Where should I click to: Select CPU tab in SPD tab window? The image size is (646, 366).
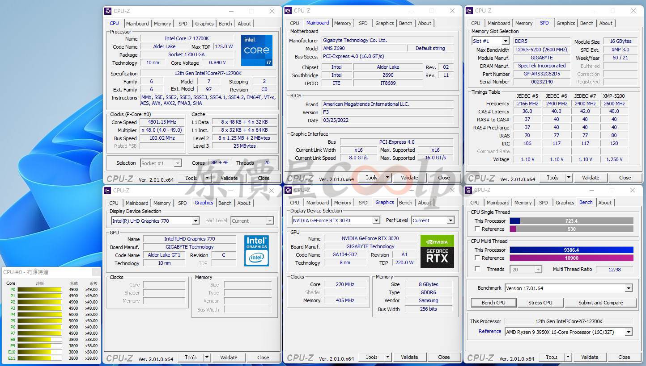coord(476,23)
